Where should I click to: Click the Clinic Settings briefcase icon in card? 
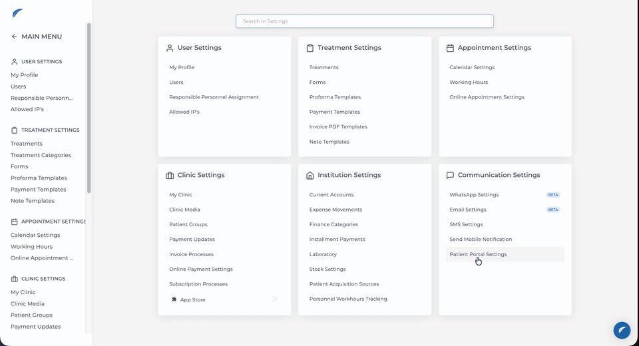[170, 175]
